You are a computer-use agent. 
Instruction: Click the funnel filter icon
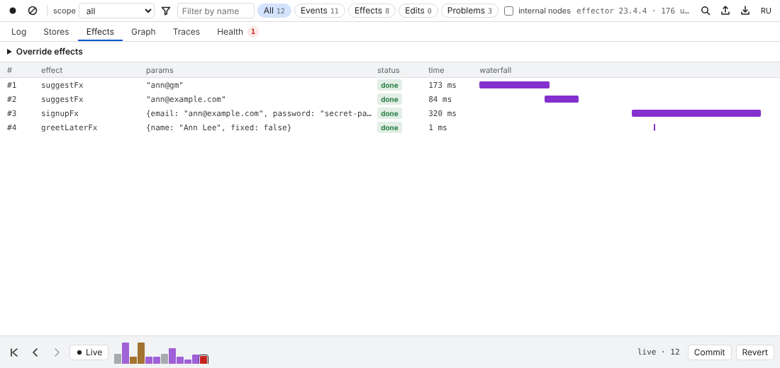(x=166, y=11)
